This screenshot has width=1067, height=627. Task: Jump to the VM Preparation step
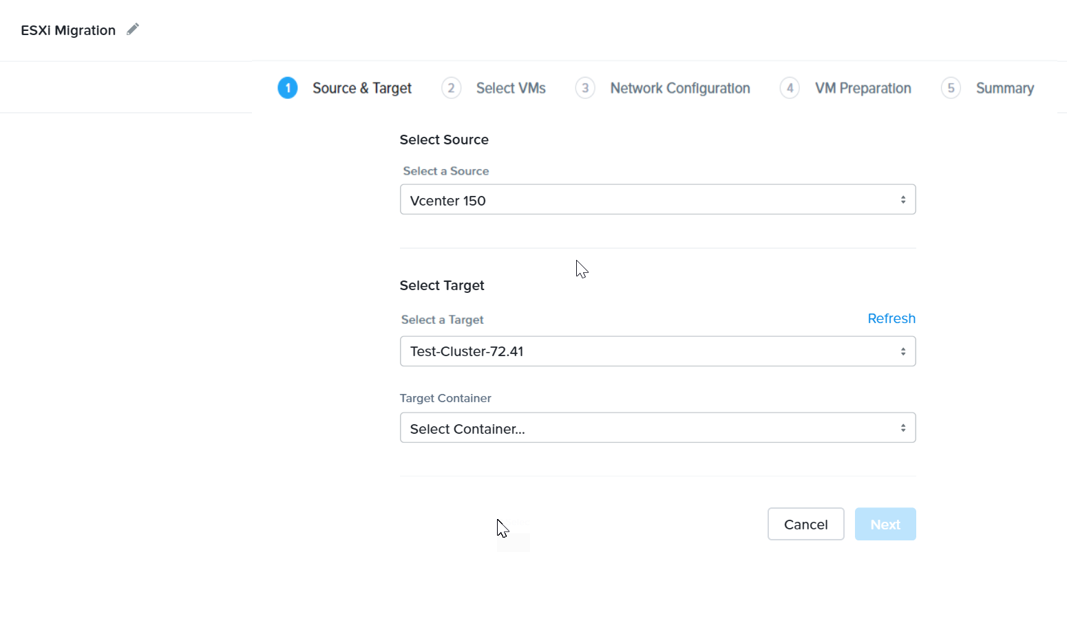(x=863, y=88)
